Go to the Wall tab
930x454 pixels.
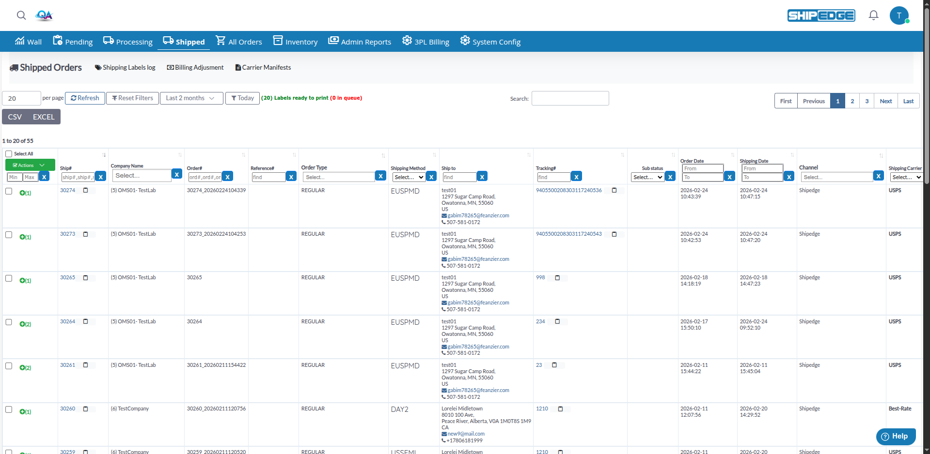tap(28, 42)
